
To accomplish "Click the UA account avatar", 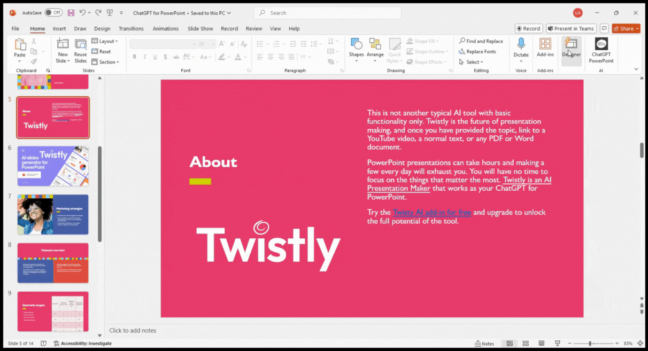I will coord(577,13).
